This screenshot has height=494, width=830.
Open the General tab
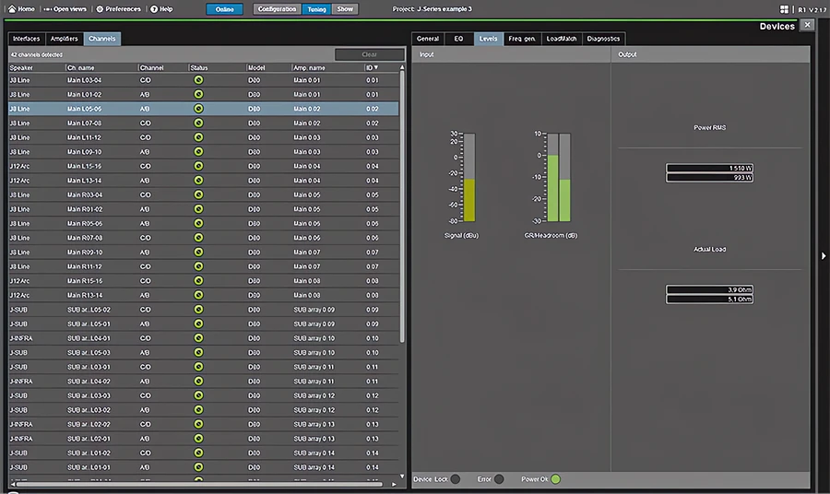tap(428, 39)
